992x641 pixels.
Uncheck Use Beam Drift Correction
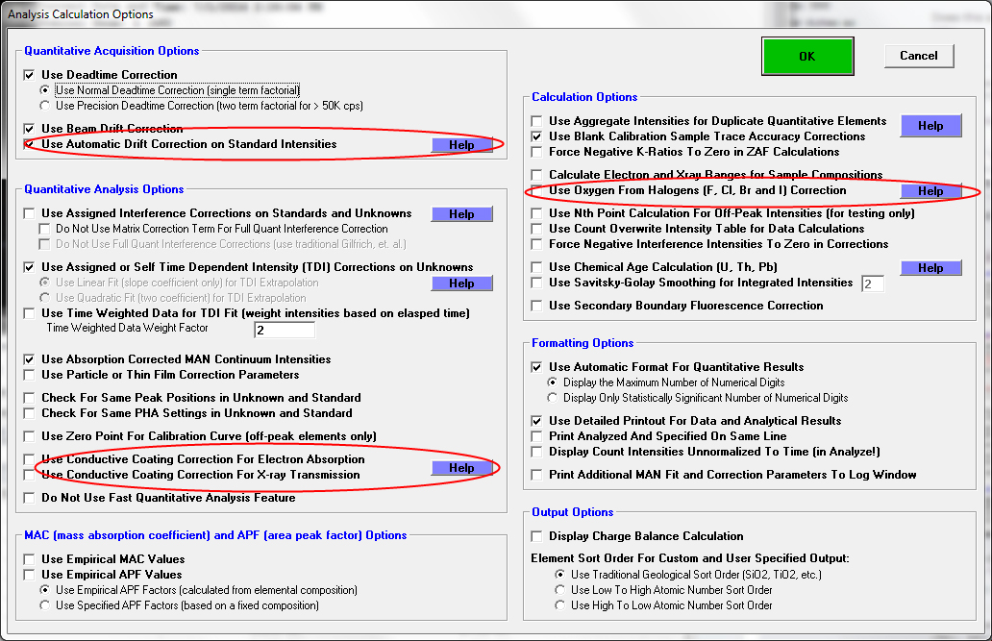coord(30,129)
